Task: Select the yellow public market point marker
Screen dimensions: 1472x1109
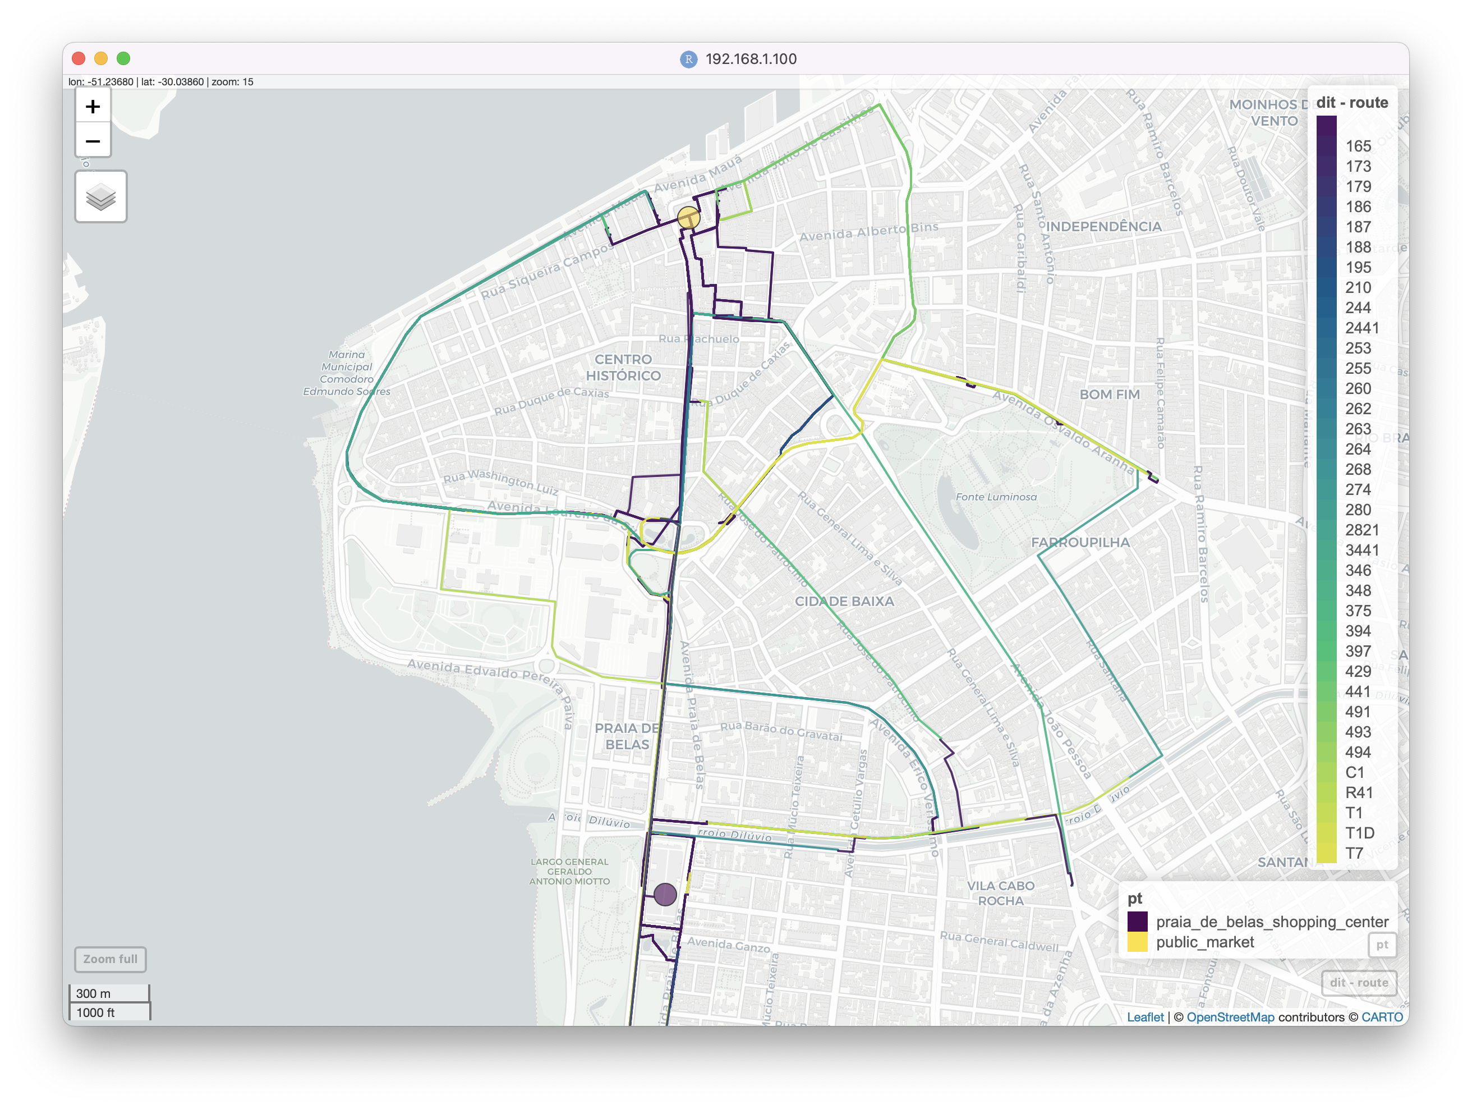Action: [x=689, y=218]
